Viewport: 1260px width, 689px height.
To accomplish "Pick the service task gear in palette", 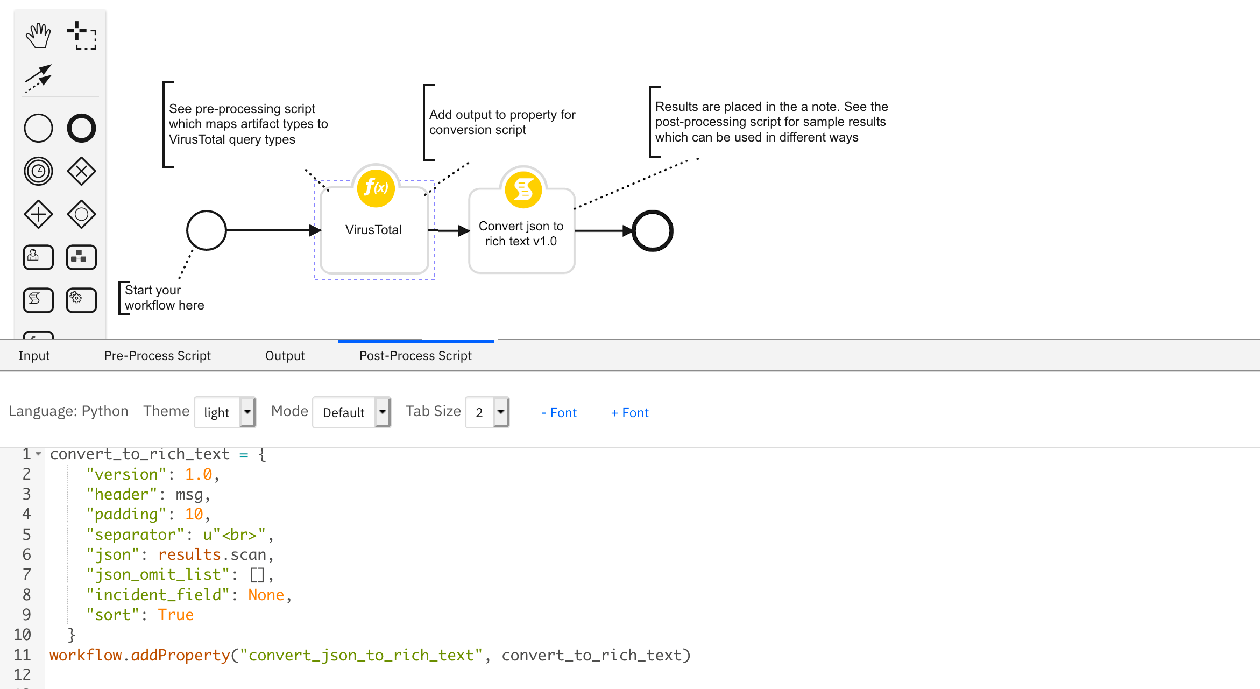I will point(81,300).
